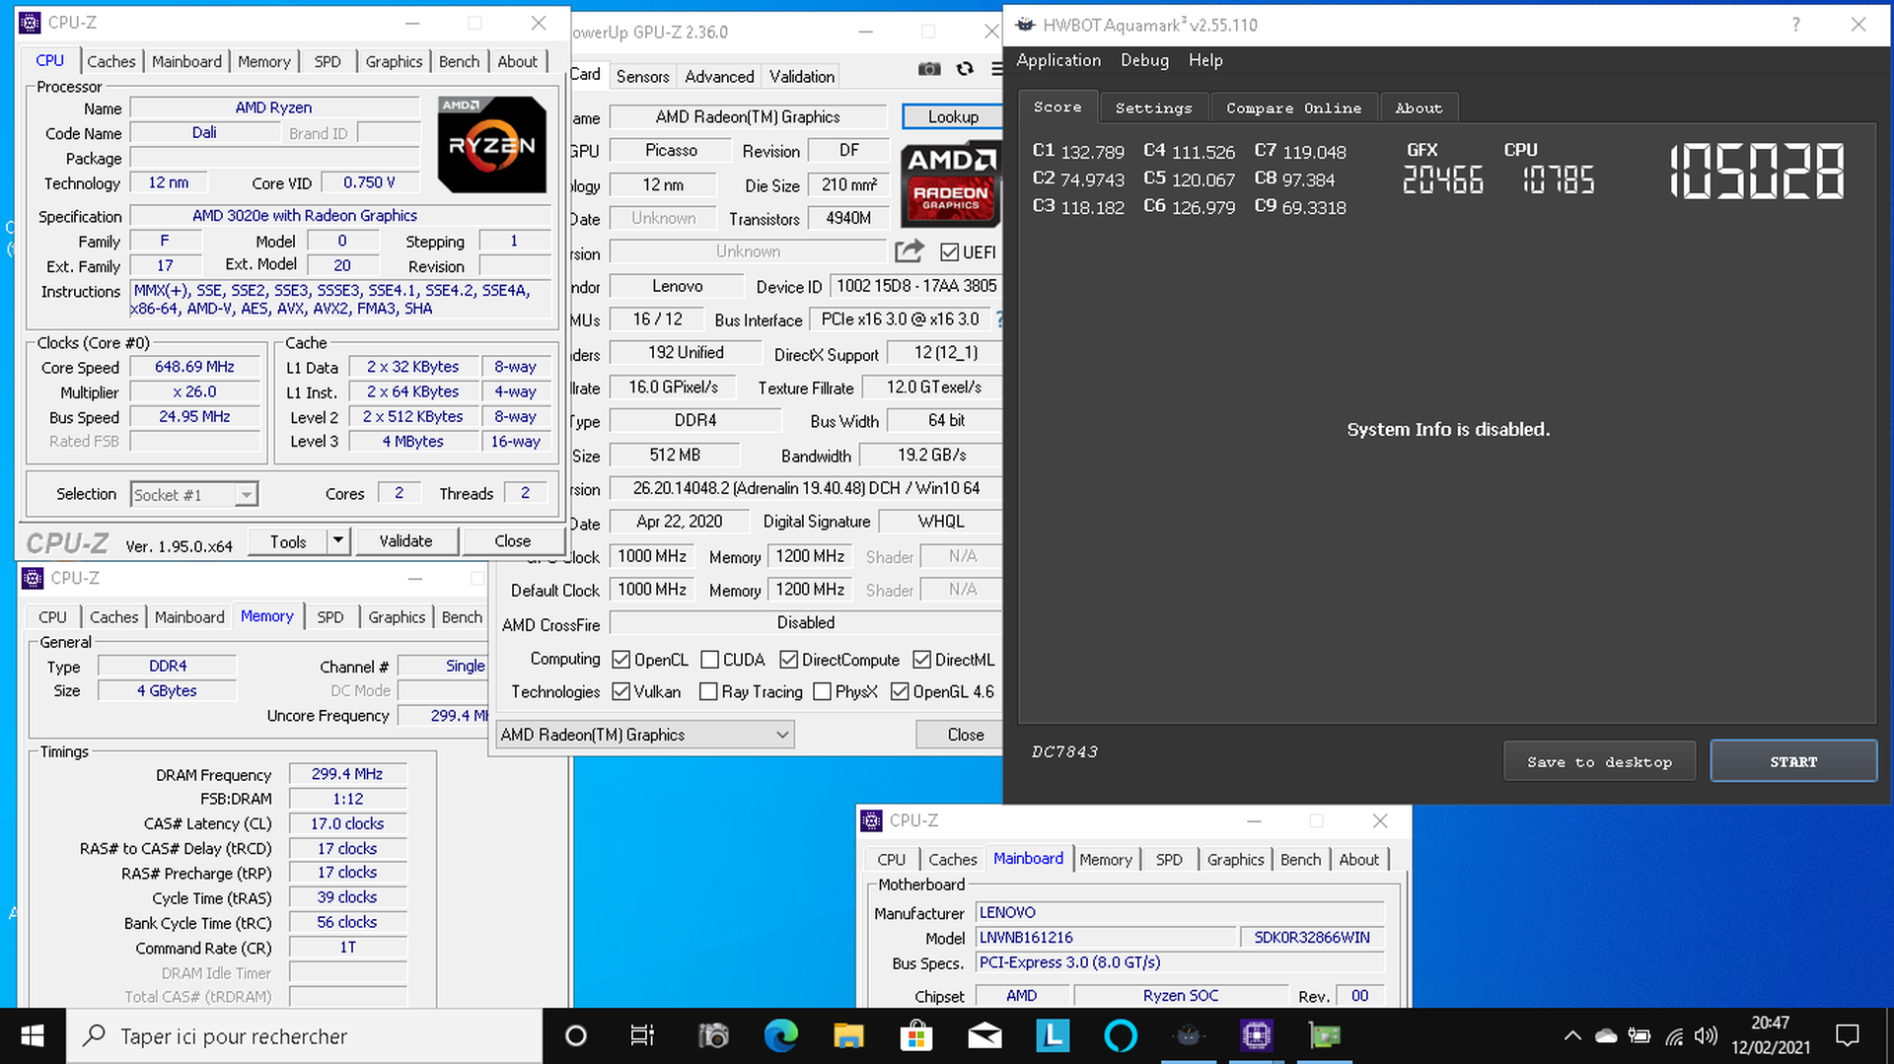Click the AMD Radeon Graphics logo in GPU-Z
The height and width of the screenshot is (1064, 1894).
(950, 183)
